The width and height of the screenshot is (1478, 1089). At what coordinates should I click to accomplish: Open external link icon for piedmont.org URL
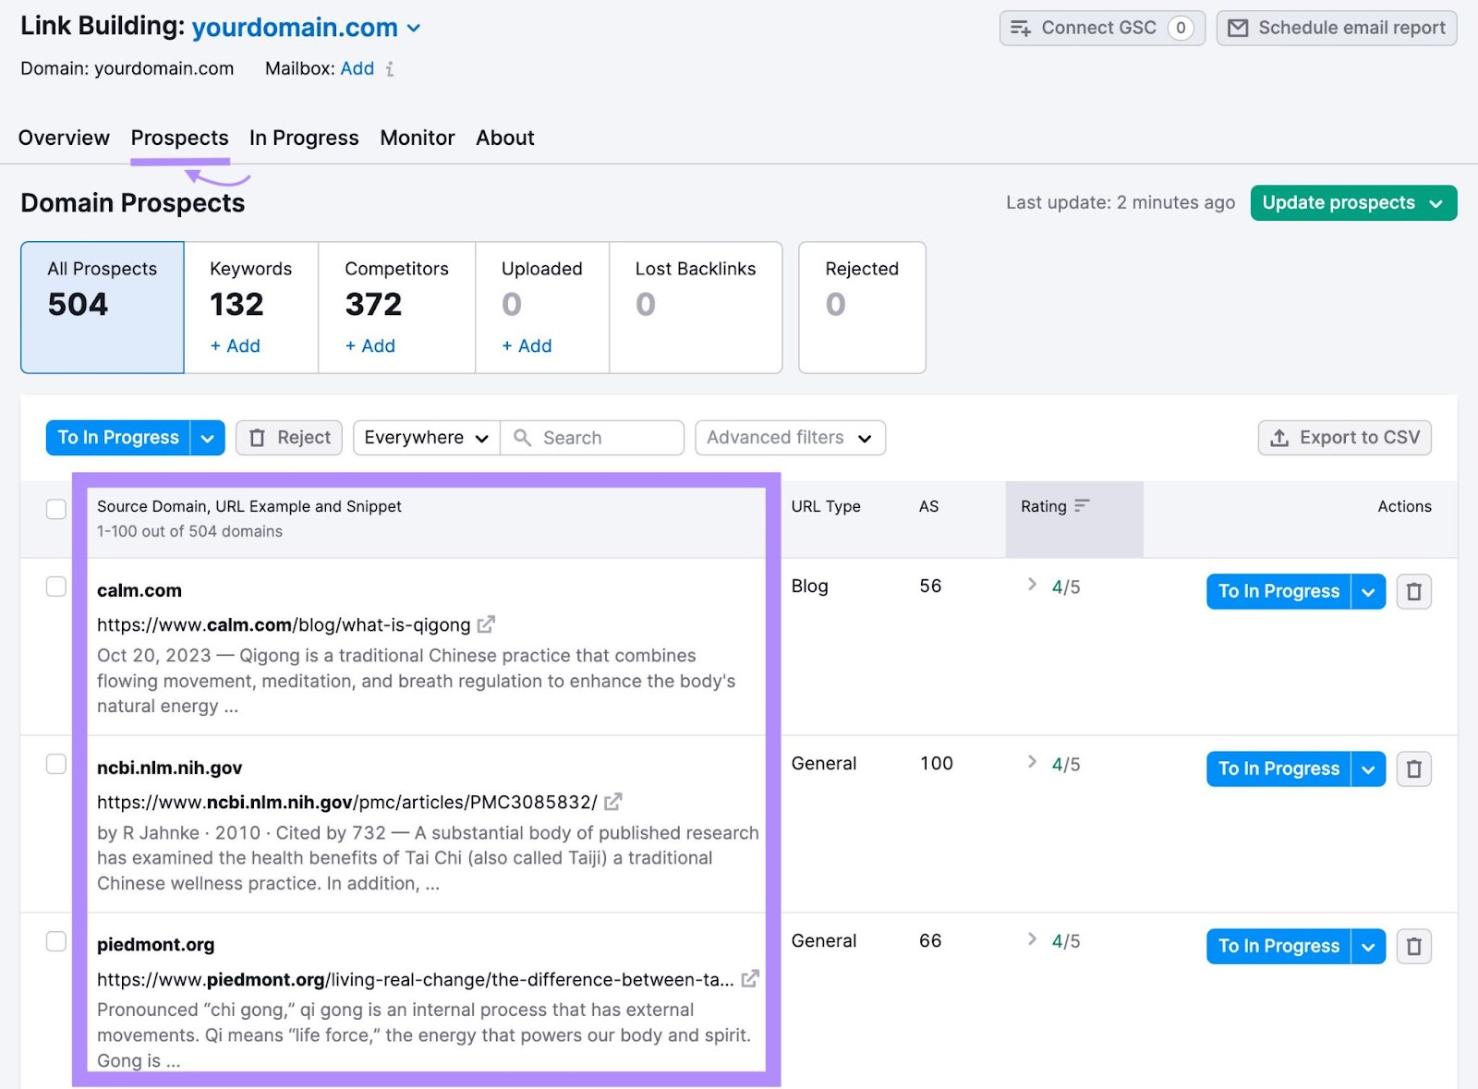[x=750, y=978]
